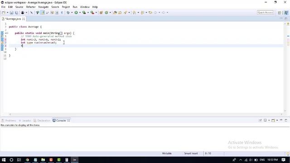290x163 pixels.
Task: Maximize the editor area
Action: pos(286,19)
